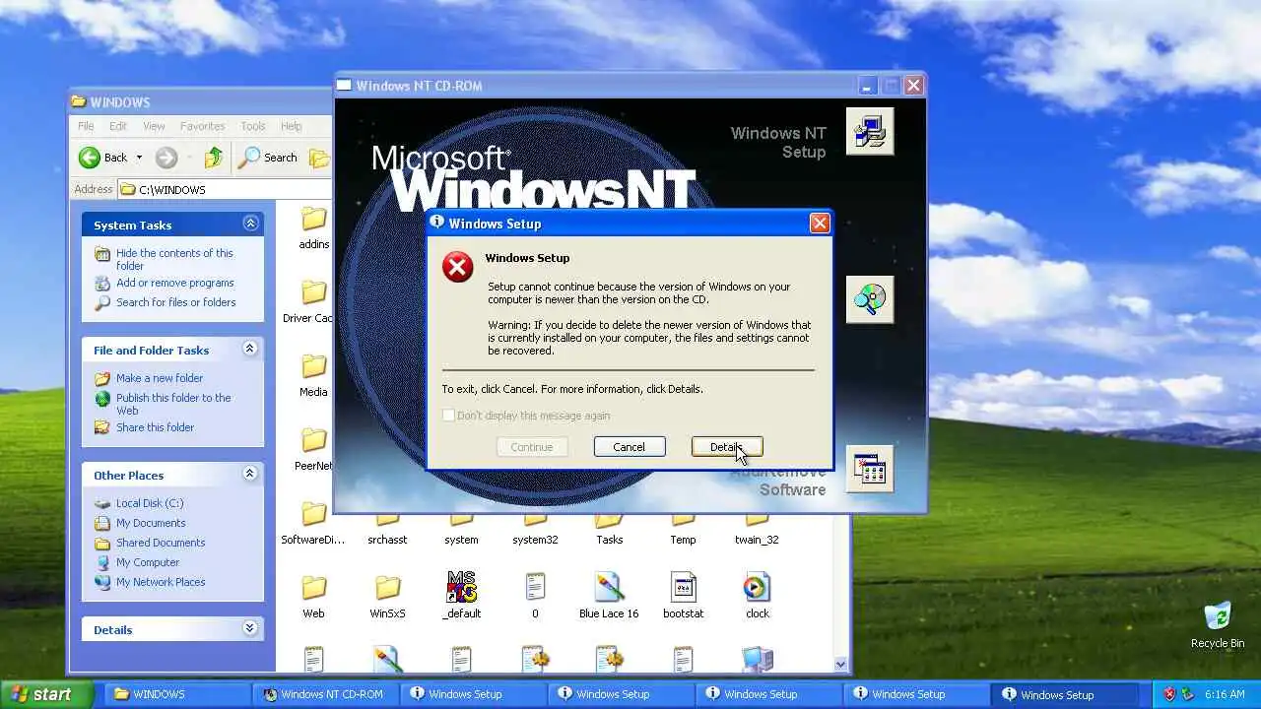This screenshot has width=1261, height=709.
Task: Collapse the System Tasks panel
Action: (x=250, y=224)
